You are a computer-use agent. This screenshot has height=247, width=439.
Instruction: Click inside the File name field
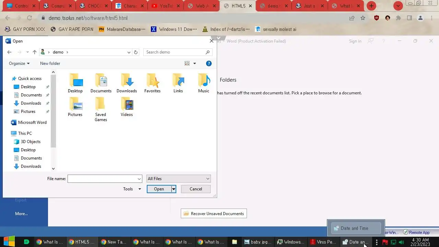tap(102, 179)
